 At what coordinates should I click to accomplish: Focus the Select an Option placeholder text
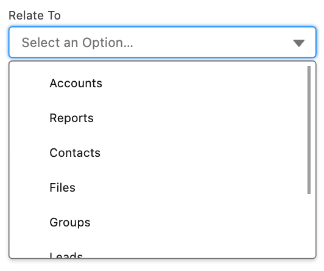click(x=77, y=43)
